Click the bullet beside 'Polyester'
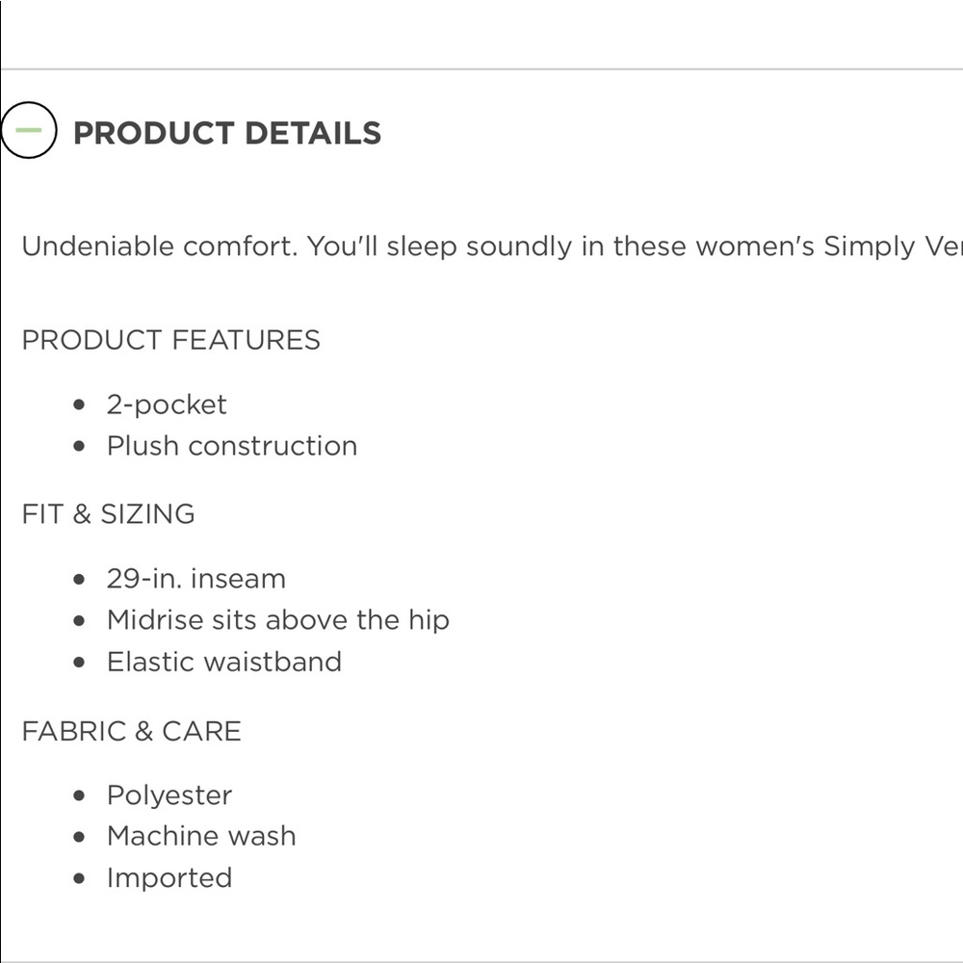The width and height of the screenshot is (963, 963). (x=80, y=796)
